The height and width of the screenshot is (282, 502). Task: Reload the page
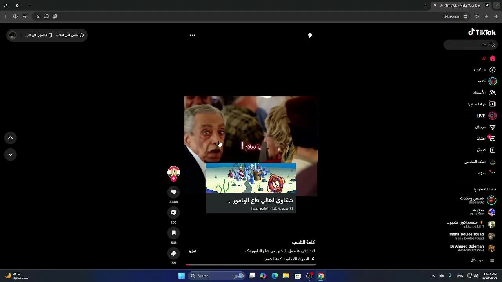pos(477,16)
